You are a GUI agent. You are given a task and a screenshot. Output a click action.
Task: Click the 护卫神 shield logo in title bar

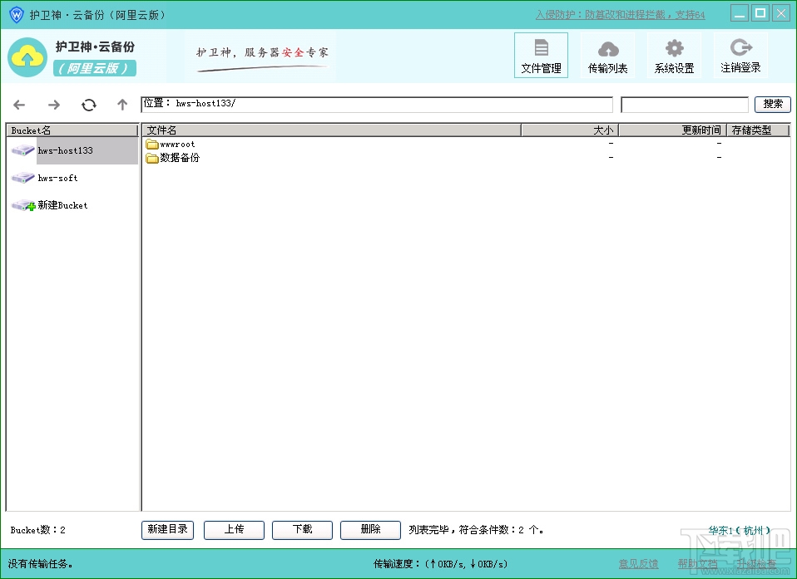pyautogui.click(x=17, y=14)
